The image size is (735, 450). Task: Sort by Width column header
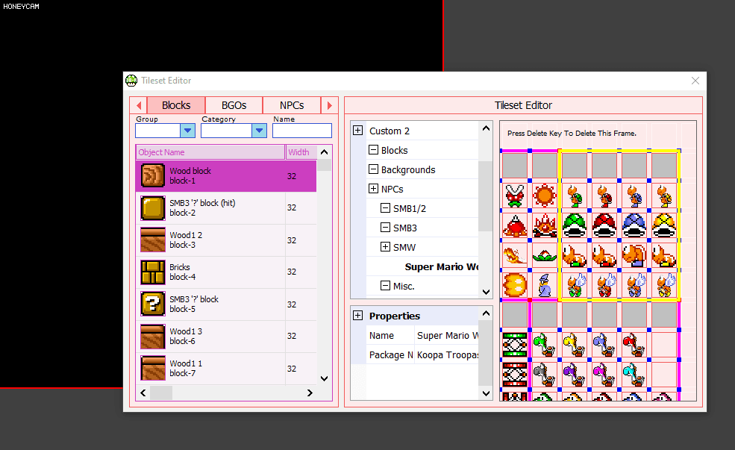[301, 152]
